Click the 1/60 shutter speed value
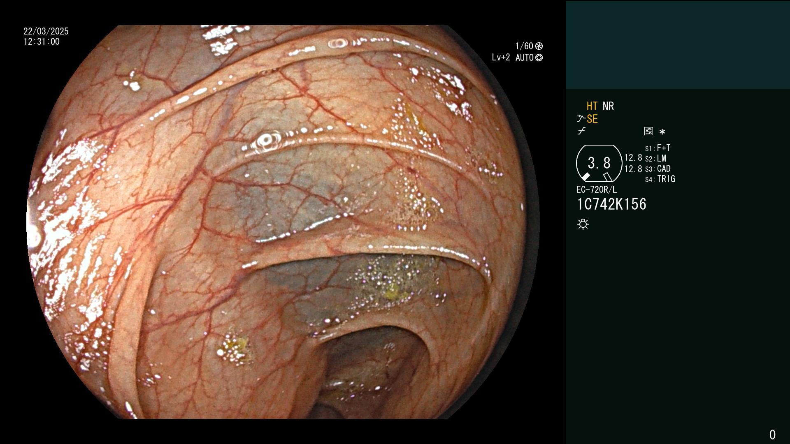790x444 pixels. (524, 46)
